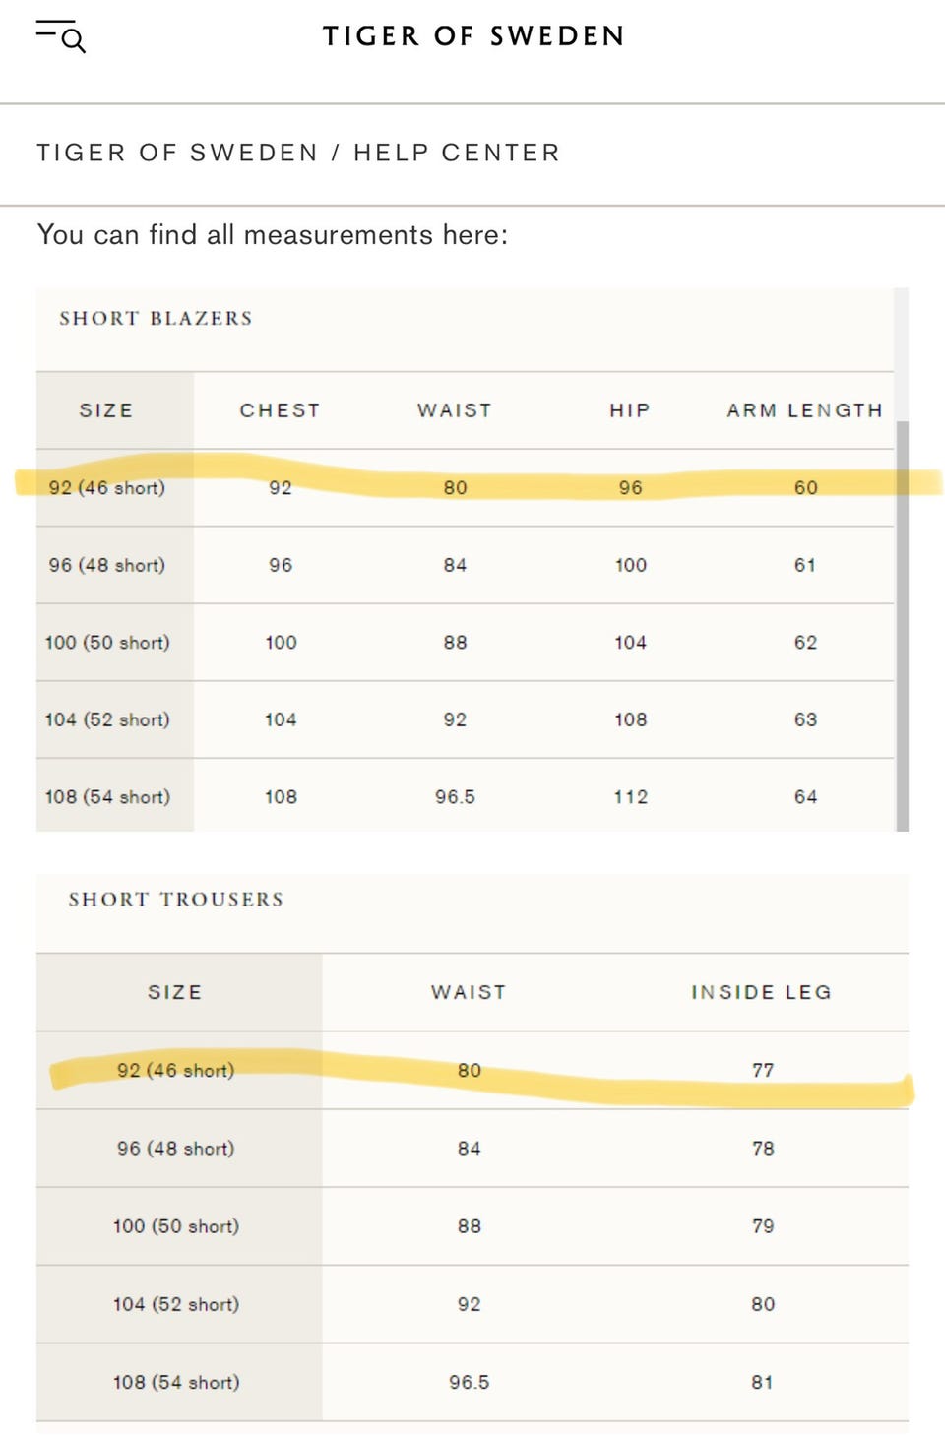Click the Short Blazers table scrollbar
This screenshot has height=1437, width=945.
pyautogui.click(x=902, y=626)
